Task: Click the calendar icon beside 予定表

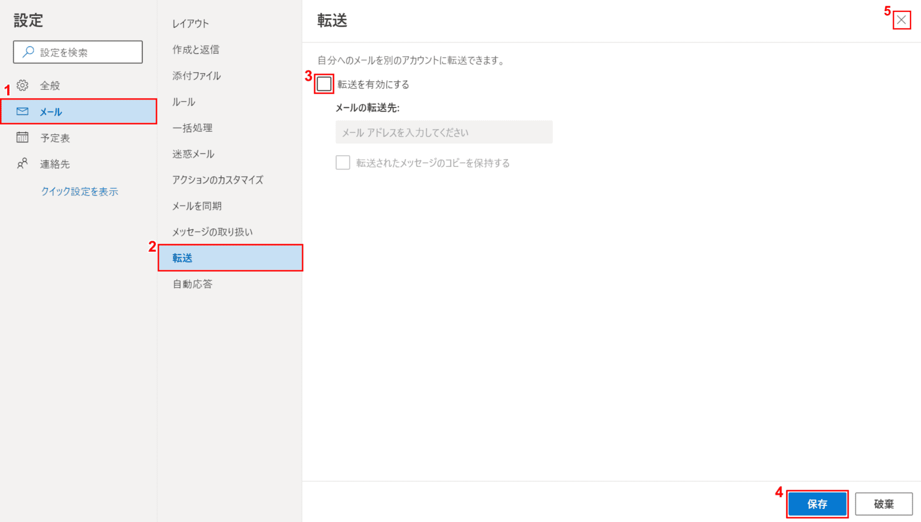Action: coord(22,138)
